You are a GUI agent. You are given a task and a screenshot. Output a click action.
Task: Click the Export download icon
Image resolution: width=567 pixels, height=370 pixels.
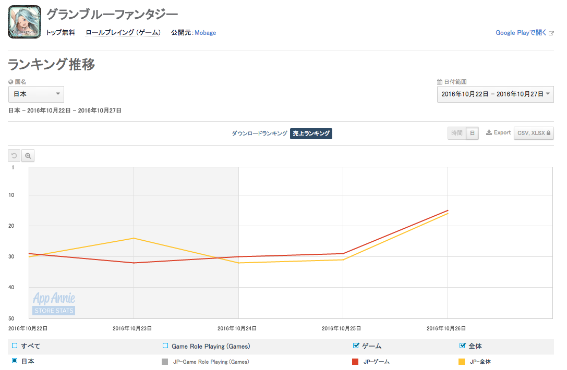pyautogui.click(x=489, y=133)
